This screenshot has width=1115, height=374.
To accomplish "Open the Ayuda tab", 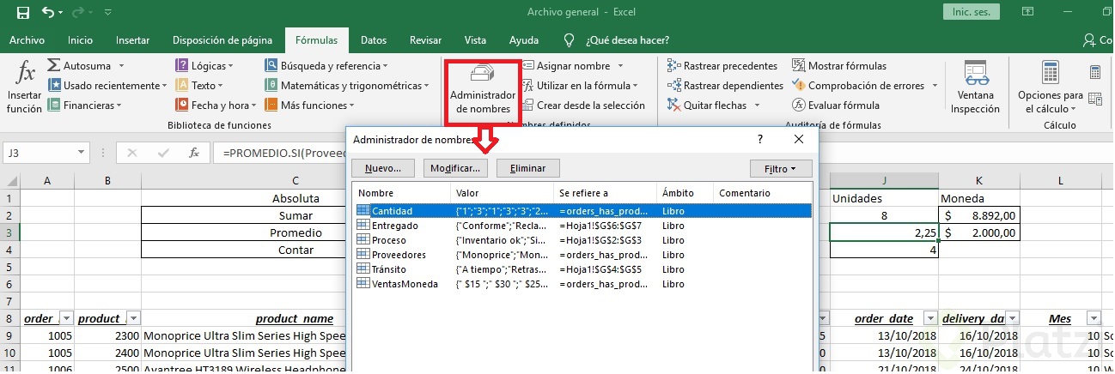I will 524,39.
